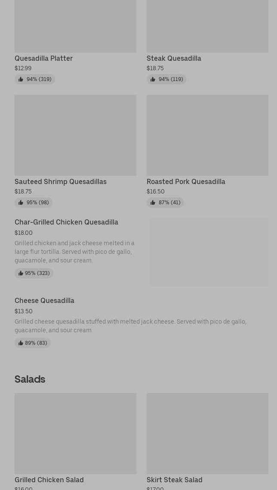Click the Sauteed Shrimp Quesadillas photo
Image resolution: width=277 pixels, height=490 pixels.
click(x=75, y=135)
